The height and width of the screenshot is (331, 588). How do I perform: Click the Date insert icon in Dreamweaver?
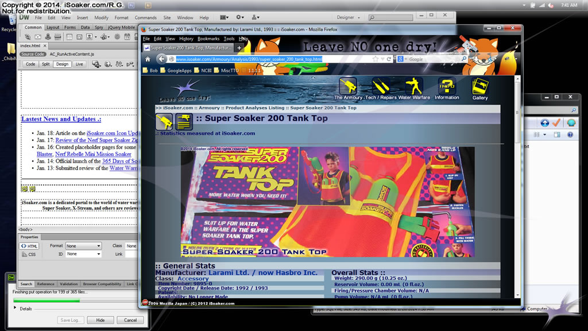[x=127, y=37]
